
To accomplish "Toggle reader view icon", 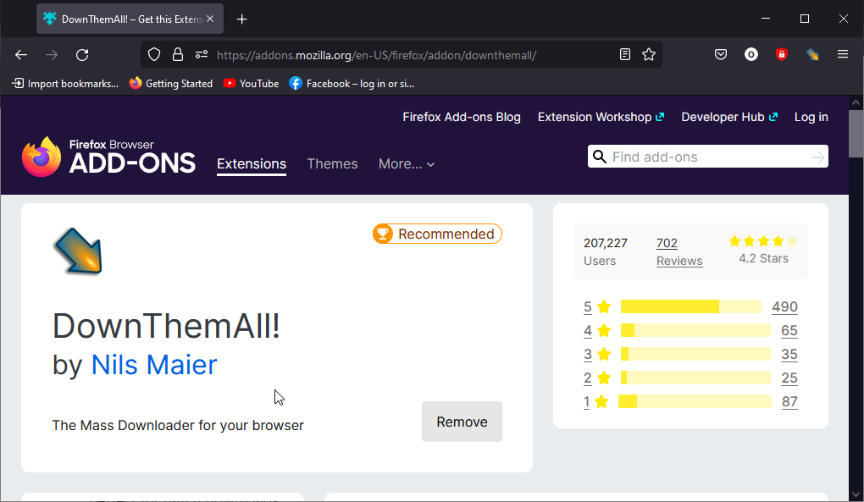I will (625, 54).
